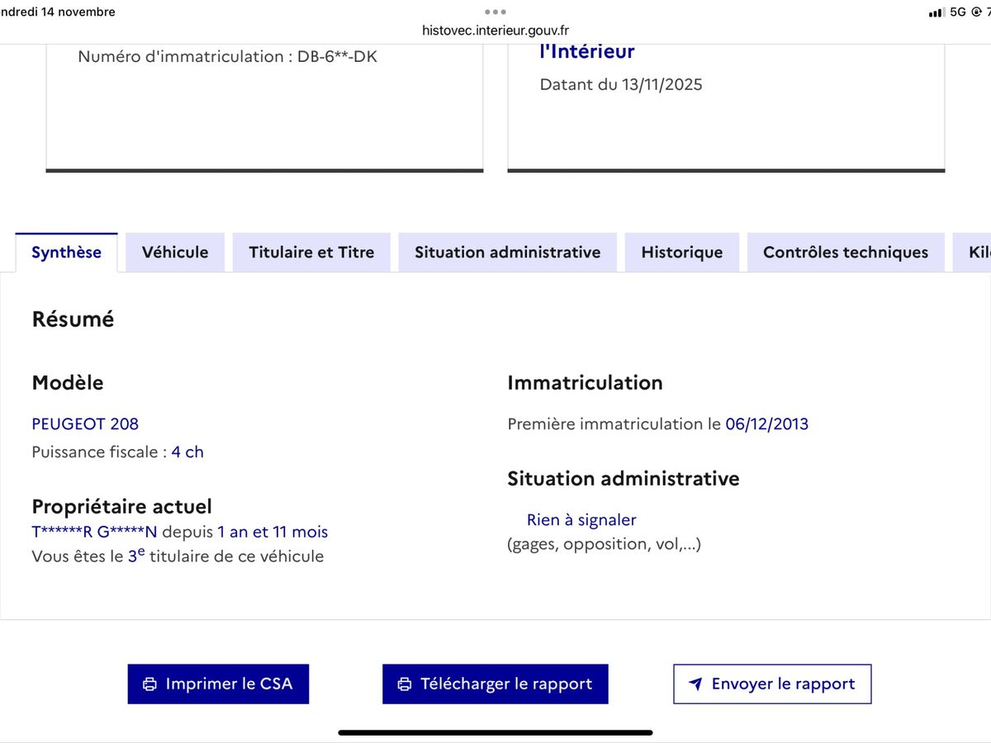The height and width of the screenshot is (743, 991).
Task: Click the masked owner name T******R G*****N
Action: [x=94, y=532]
